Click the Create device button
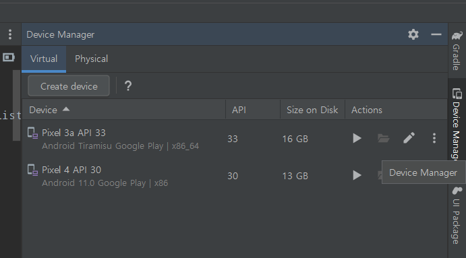466x258 pixels. pos(69,86)
